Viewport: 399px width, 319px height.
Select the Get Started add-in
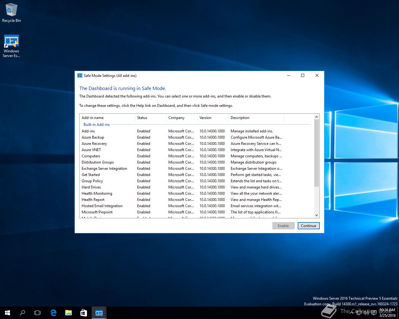(x=182, y=175)
